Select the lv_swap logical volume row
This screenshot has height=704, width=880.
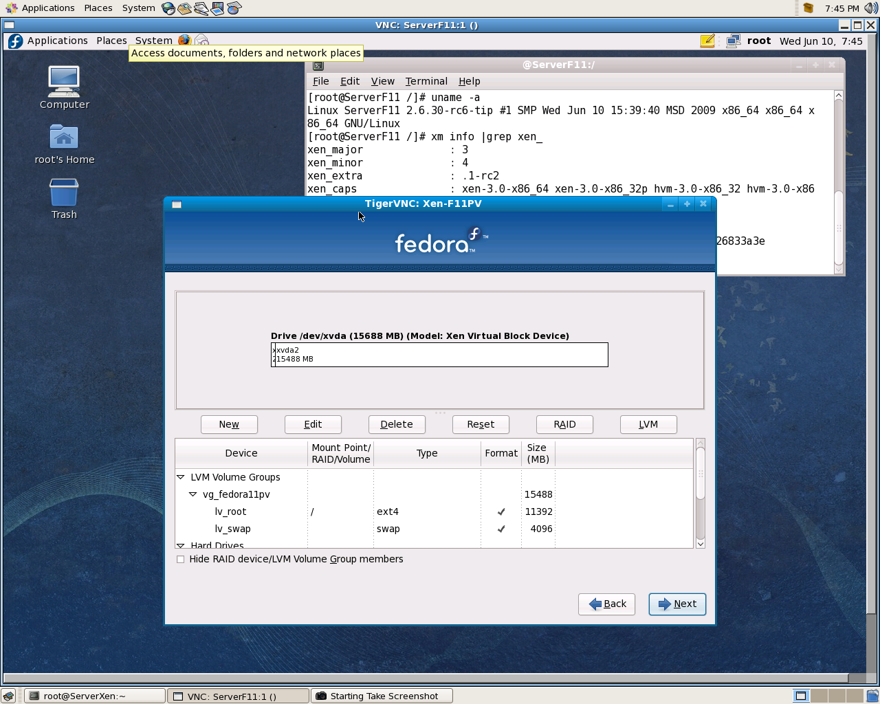(x=434, y=529)
